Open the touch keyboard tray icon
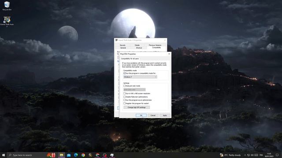 pos(256,155)
